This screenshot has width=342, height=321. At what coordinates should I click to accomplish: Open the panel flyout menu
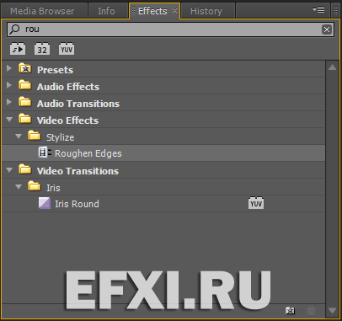[x=318, y=10]
